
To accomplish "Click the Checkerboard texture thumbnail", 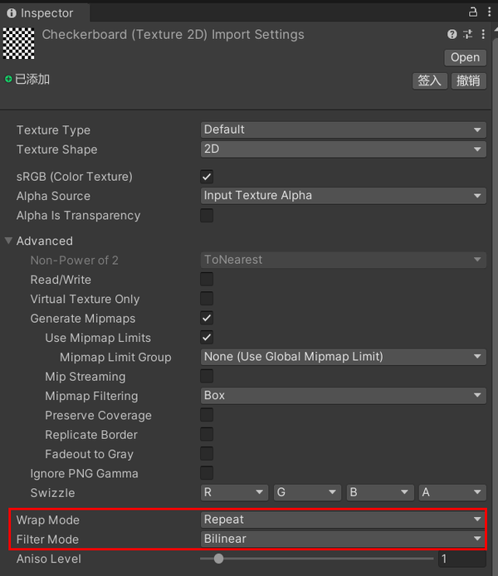I will (x=19, y=43).
